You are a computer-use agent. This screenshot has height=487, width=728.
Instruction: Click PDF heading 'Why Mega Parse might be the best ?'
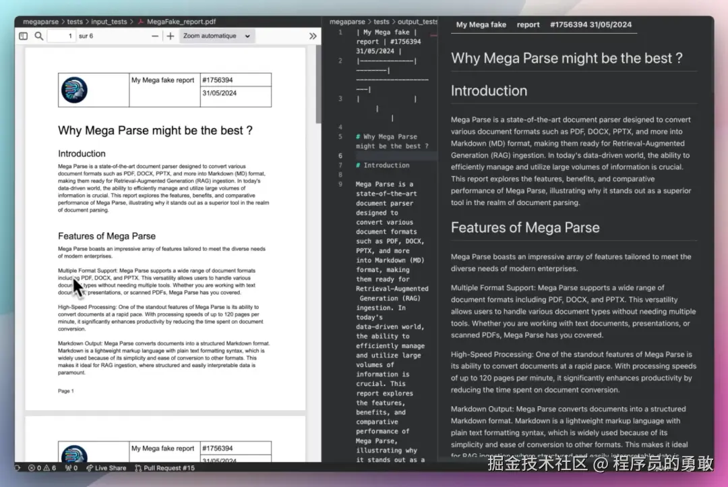155,131
